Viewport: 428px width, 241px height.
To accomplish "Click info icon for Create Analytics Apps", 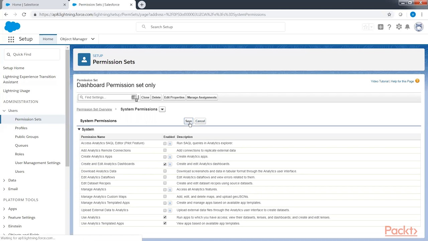I will click(x=170, y=157).
